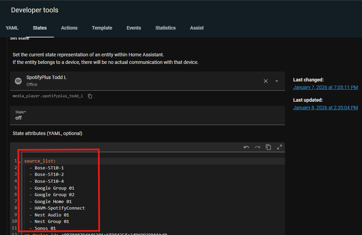The image size is (362, 235).
Task: Click the Developer tools title
Action: click(x=35, y=10)
